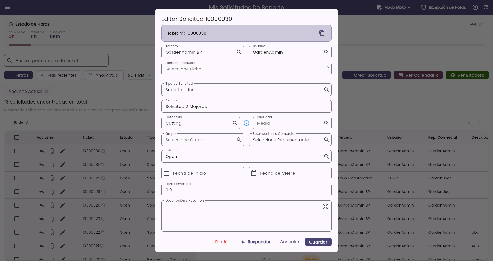493x261 pixels.
Task: Check the checkbox for ticket 10000030
Action: [17, 151]
